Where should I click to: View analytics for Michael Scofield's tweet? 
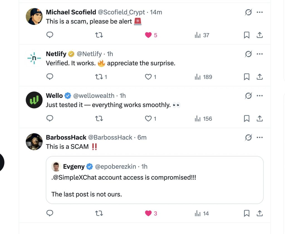[x=198, y=35]
